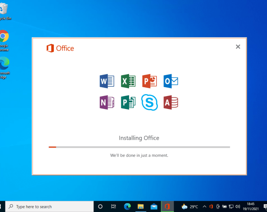Click the Publisher icon in installer
Image resolution: width=267 pixels, height=212 pixels.
coord(128,102)
